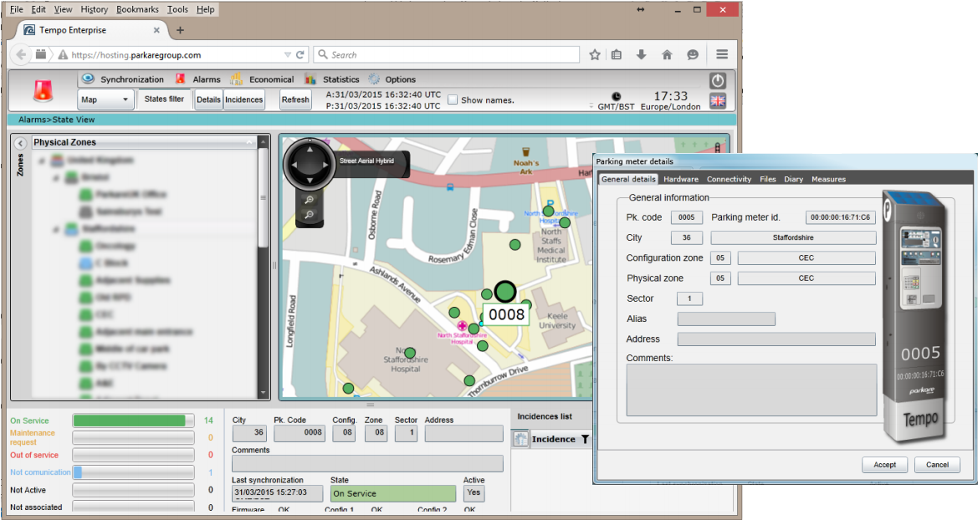The height and width of the screenshot is (520, 978).
Task: Click the 0008 map label
Action: (x=506, y=314)
